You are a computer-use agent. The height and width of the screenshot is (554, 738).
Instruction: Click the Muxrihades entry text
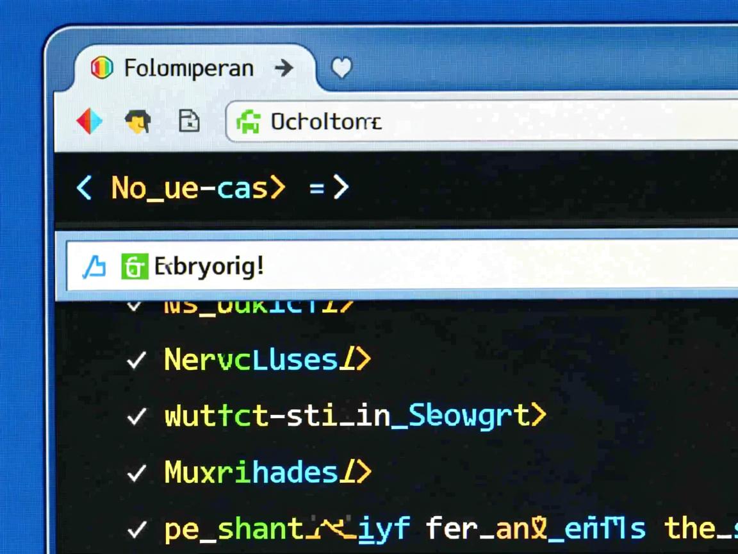250,473
